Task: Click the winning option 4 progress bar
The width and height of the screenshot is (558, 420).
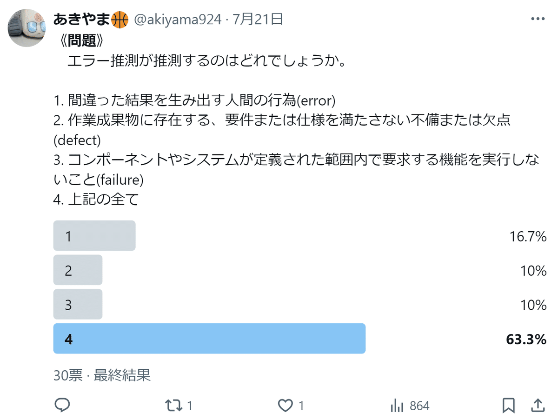Action: (209, 339)
